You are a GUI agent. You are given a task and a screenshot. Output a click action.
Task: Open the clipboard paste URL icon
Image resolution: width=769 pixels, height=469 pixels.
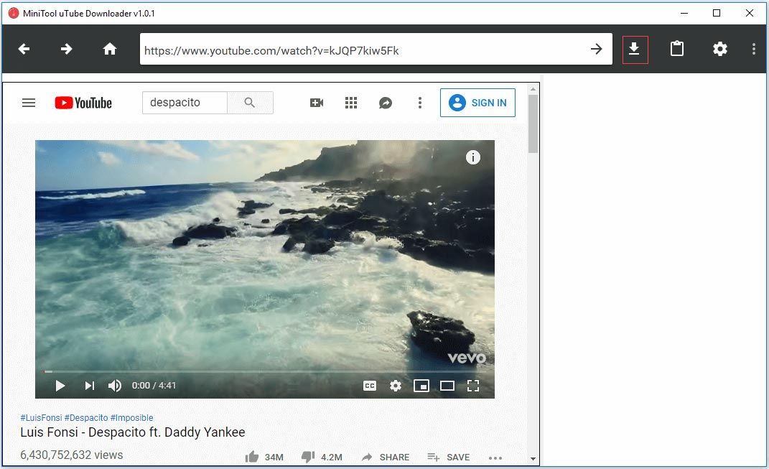point(677,49)
